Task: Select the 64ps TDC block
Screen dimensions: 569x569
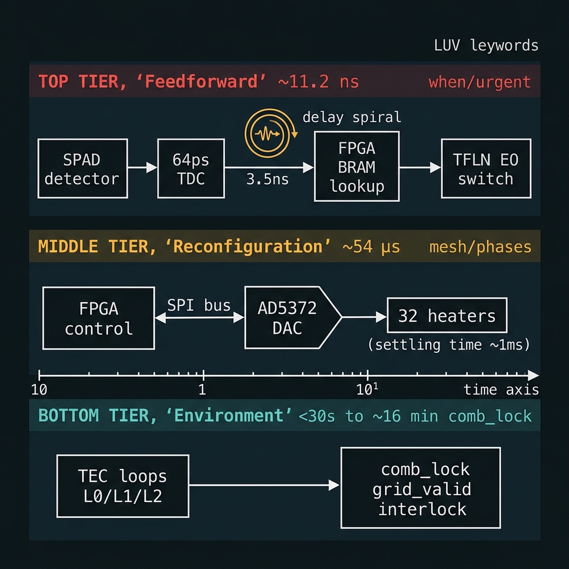Action: pyautogui.click(x=191, y=168)
